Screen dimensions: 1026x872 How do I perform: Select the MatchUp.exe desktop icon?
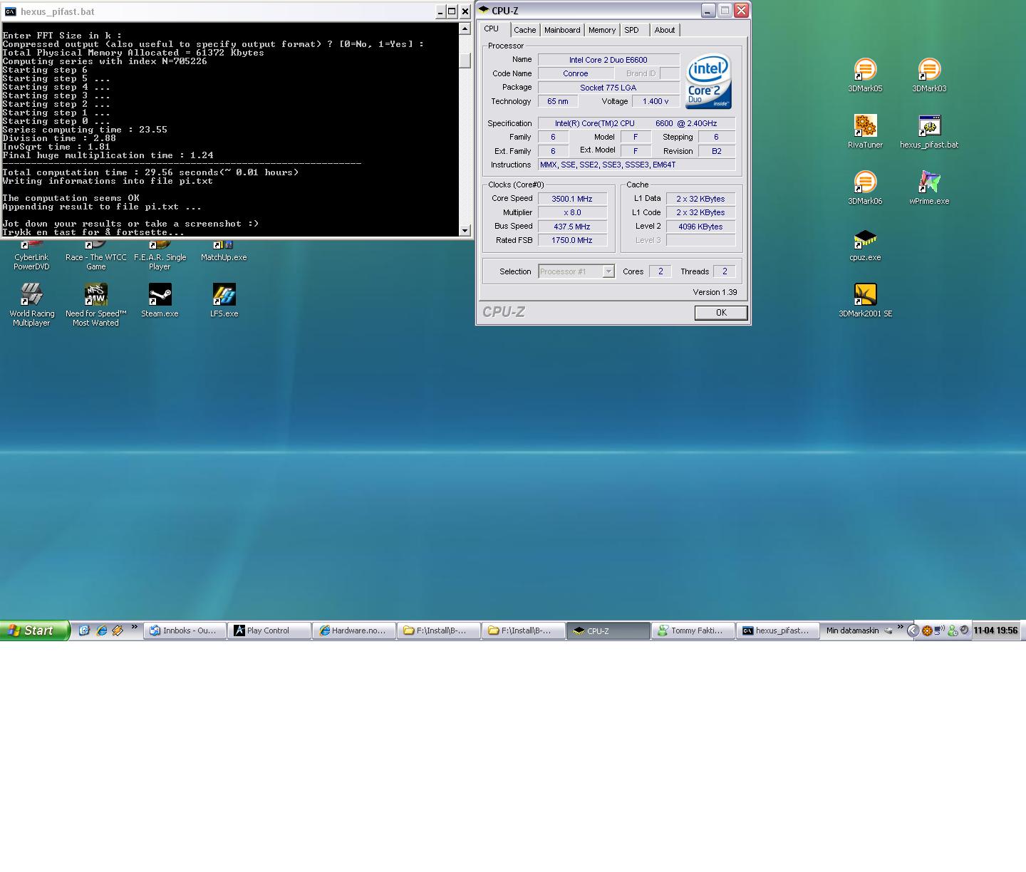[224, 252]
